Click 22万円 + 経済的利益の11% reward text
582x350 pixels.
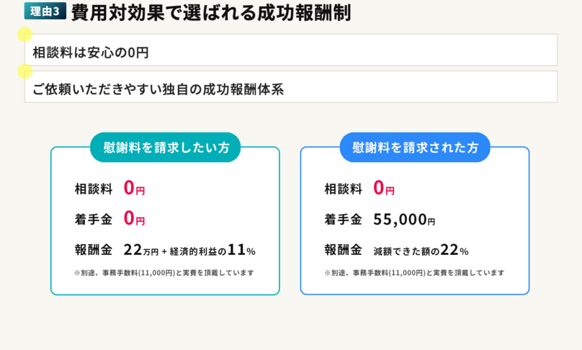pos(189,251)
